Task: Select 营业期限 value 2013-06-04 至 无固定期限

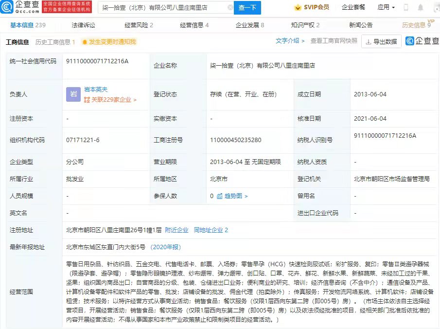Action: tap(245, 162)
